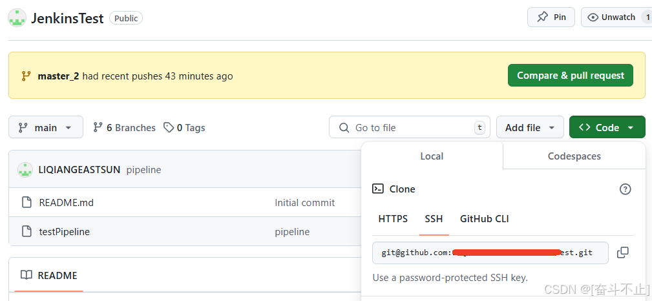Click the Public visibility badge

[126, 18]
